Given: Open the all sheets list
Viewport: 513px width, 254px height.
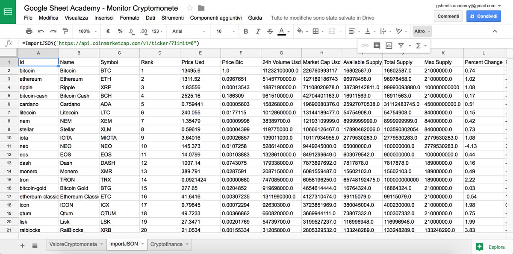Looking at the screenshot, I should 35,245.
